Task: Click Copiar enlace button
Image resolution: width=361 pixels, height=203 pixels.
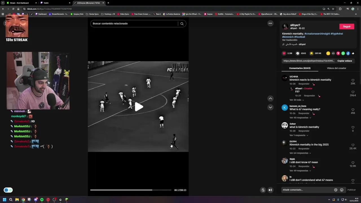Action: pyautogui.click(x=345, y=61)
